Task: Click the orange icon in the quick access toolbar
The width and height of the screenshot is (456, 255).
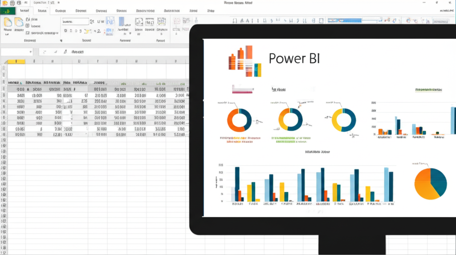Action: [5, 3]
